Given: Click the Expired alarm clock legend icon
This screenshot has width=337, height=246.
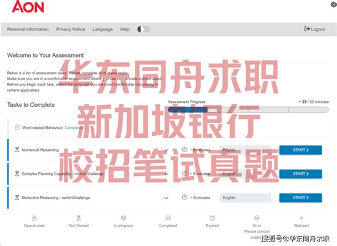Looking at the screenshot, I should pos(213,218).
